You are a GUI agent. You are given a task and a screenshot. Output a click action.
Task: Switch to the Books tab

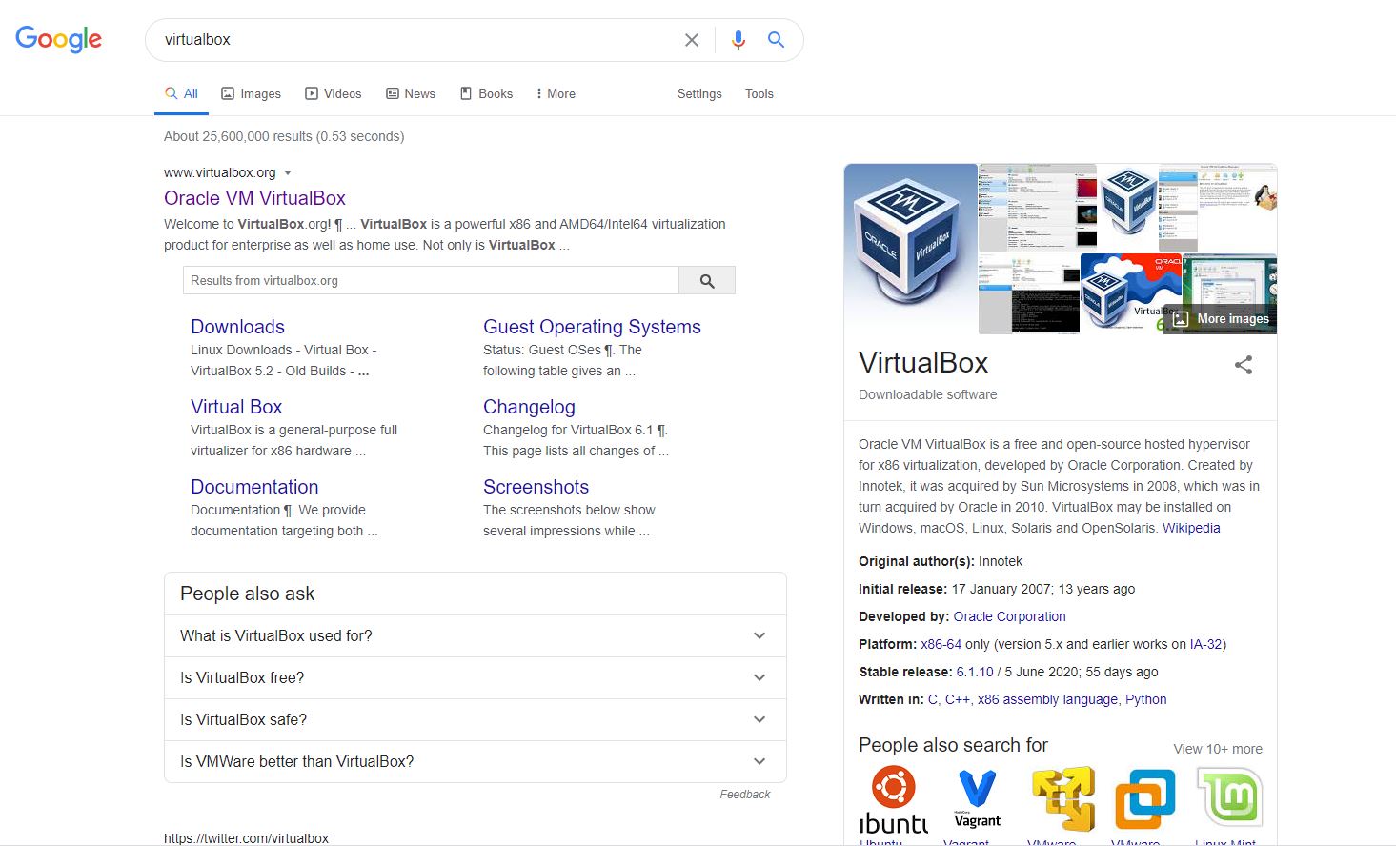487,93
